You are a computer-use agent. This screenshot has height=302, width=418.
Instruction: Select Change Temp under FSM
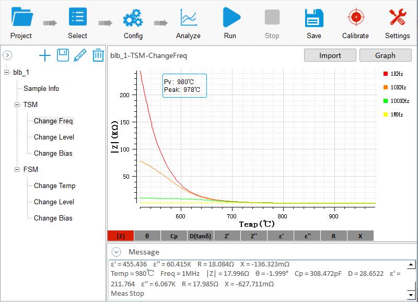coord(54,185)
